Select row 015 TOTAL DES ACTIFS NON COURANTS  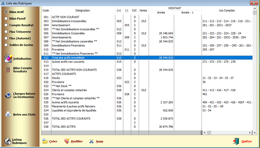(147, 70)
